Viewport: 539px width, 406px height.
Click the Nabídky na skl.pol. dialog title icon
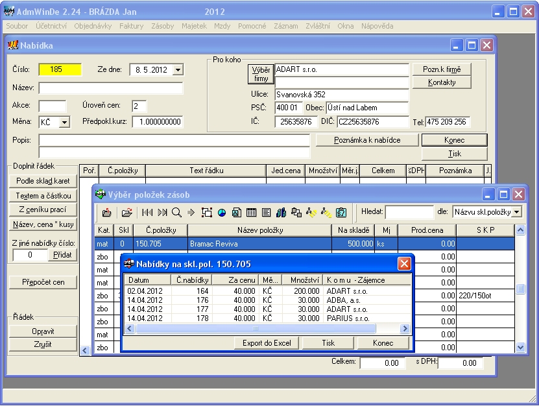click(128, 264)
